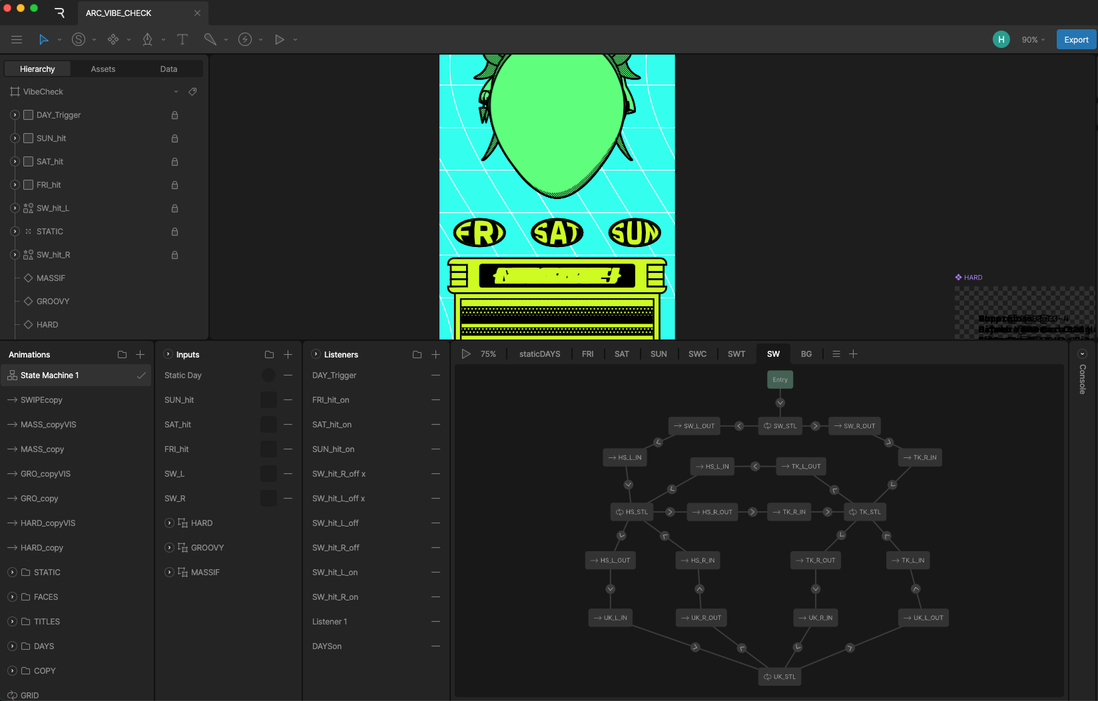Collapse the Listeners panel chevron
The width and height of the screenshot is (1098, 701).
click(316, 354)
